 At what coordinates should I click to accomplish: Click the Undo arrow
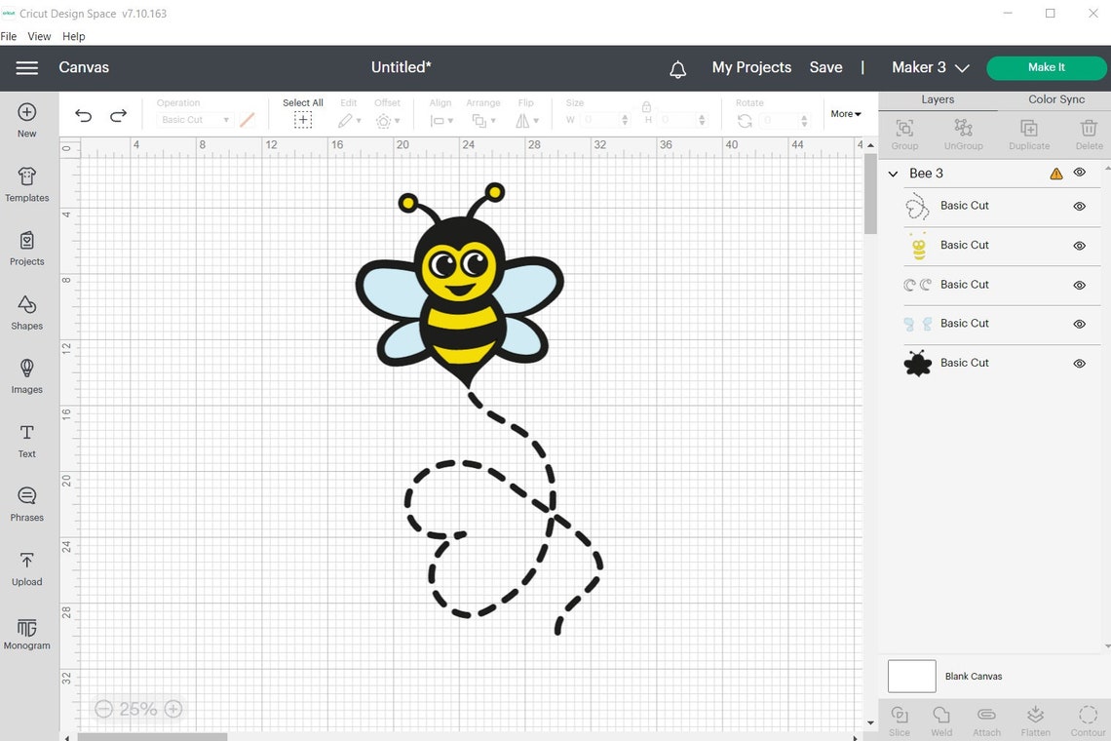pyautogui.click(x=83, y=115)
